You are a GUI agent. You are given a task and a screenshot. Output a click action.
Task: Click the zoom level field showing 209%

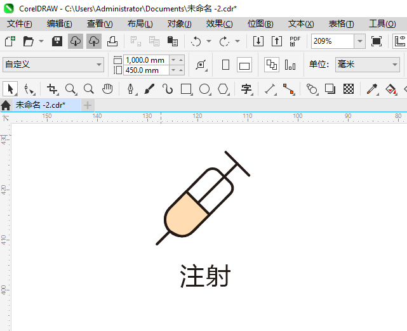pyautogui.click(x=333, y=41)
